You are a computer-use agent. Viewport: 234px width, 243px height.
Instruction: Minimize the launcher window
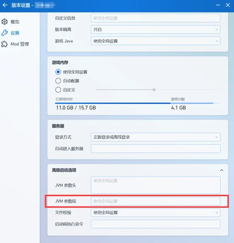point(217,5)
